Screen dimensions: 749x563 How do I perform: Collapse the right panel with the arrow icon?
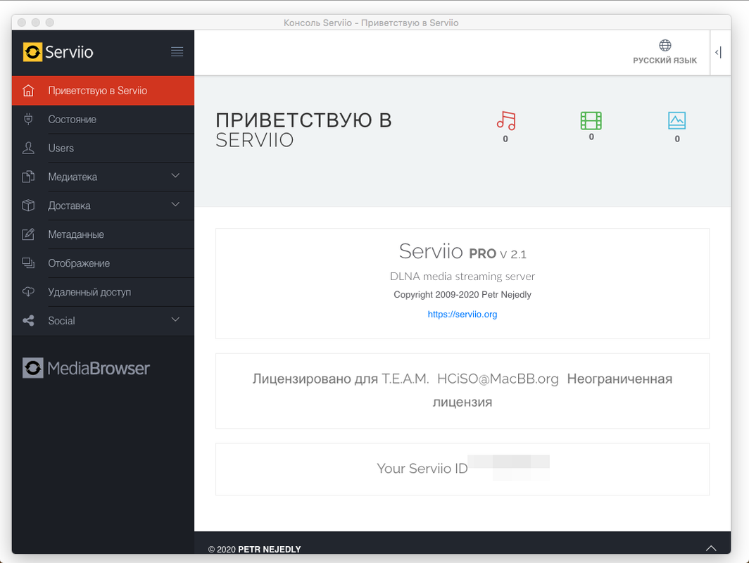(719, 52)
